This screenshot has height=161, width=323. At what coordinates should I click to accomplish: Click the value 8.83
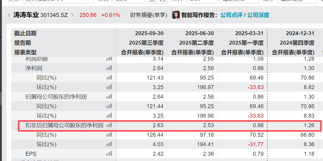pyautogui.click(x=309, y=116)
